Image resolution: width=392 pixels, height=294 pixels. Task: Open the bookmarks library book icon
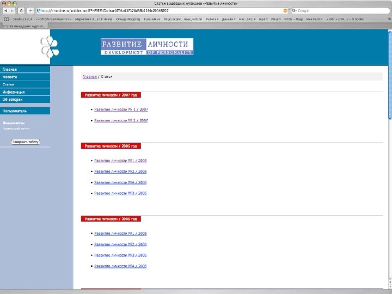point(7,19)
